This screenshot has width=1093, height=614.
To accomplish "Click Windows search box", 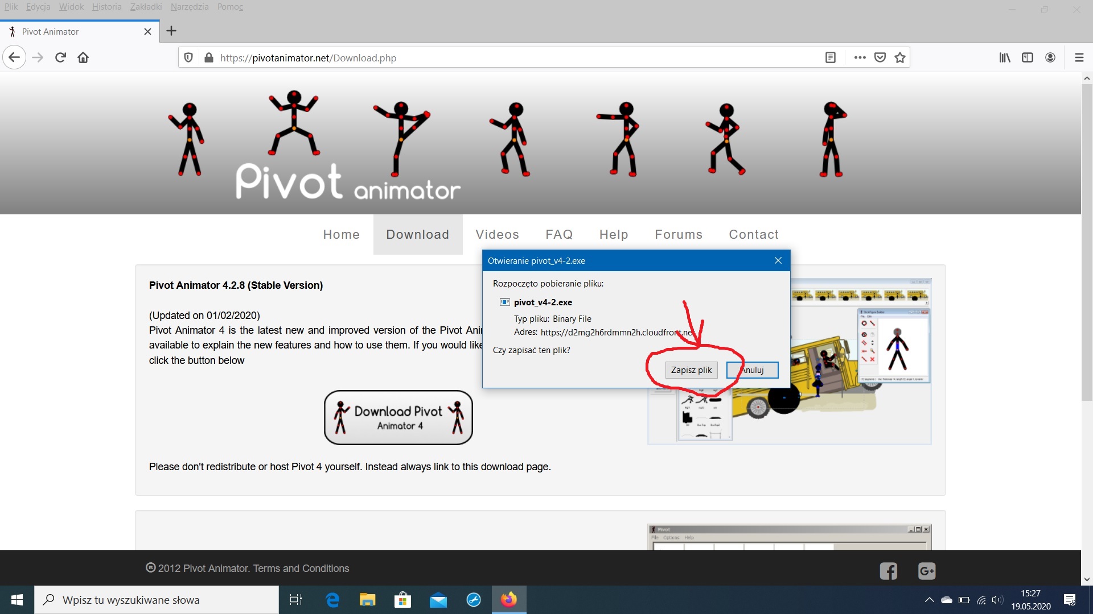I will click(157, 600).
